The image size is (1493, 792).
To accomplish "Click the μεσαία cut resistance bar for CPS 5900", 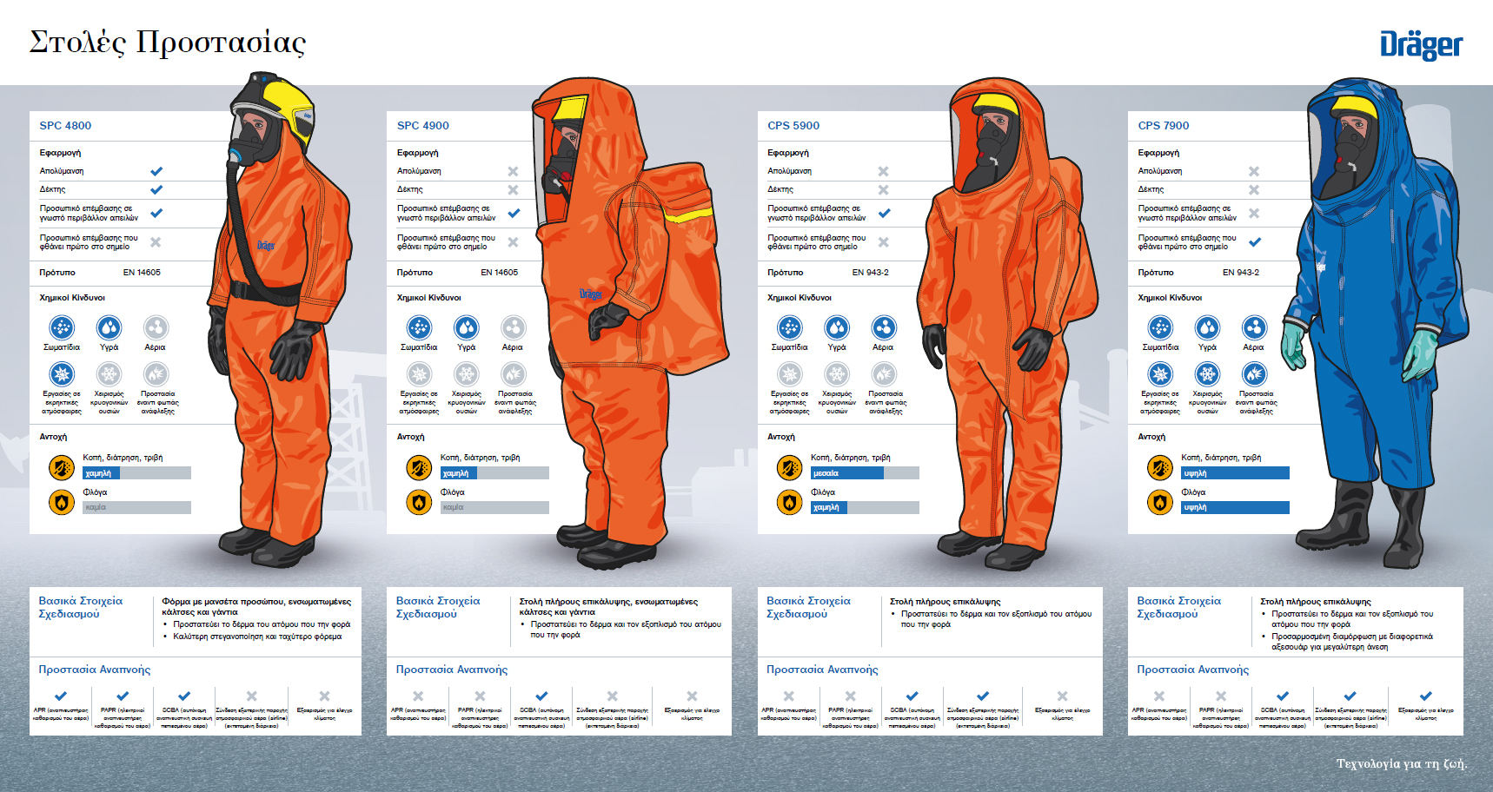I will tap(846, 473).
